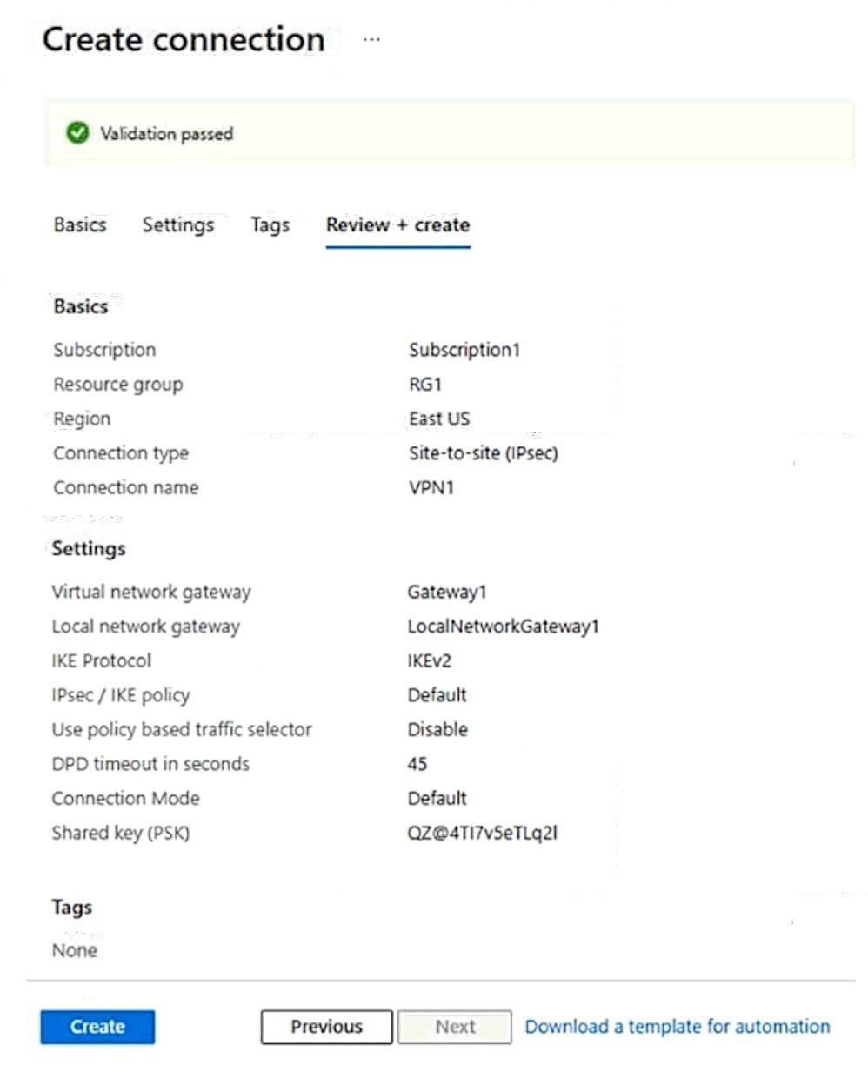Click the LocalNetworkGateway1 value
Viewport: 868px width, 1072px height.
(504, 626)
